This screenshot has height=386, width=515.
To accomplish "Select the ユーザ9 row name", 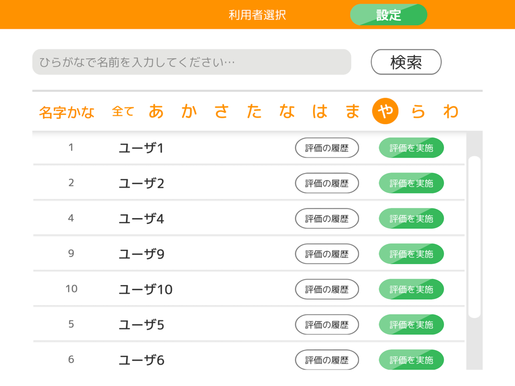I will point(142,254).
